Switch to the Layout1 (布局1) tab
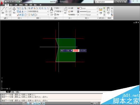Image resolution: width=140 pixels, height=105 pixels. pyautogui.click(x=13, y=92)
